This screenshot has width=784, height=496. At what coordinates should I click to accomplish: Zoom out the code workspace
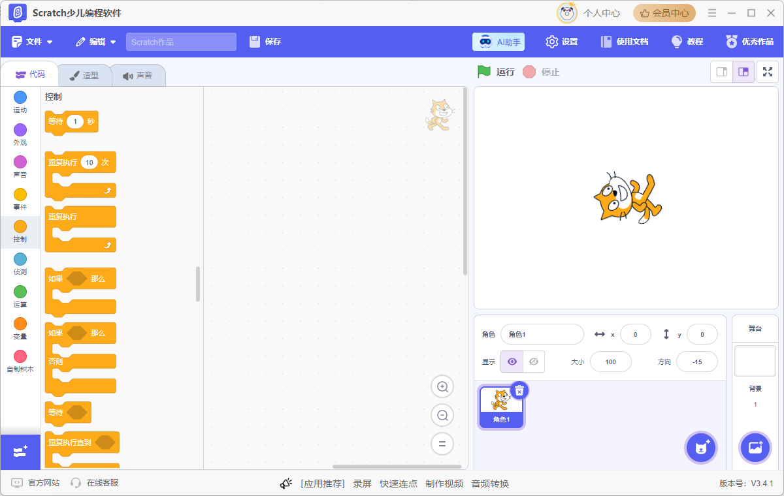pyautogui.click(x=442, y=415)
